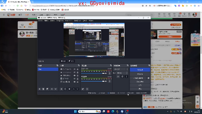This screenshot has width=202, height=114.
Task: Open advanced audio properties gear in mixer
Action: (83, 89)
